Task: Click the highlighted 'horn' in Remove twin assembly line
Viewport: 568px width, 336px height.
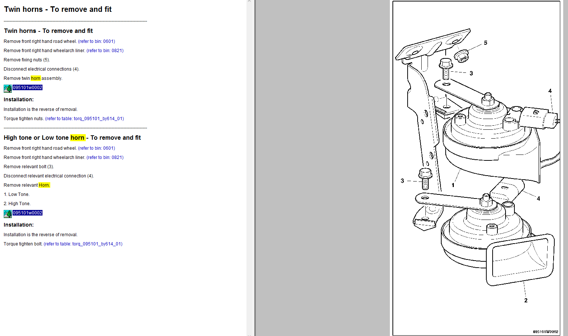Action: (x=35, y=78)
